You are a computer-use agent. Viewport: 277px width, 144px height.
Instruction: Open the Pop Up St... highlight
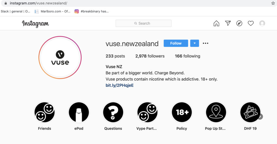(x=216, y=112)
